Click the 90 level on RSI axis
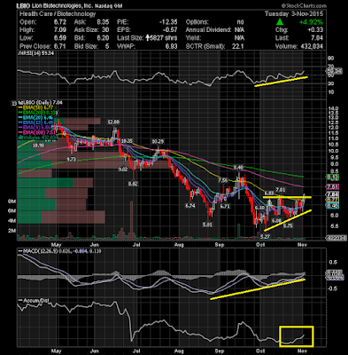 (330, 59)
